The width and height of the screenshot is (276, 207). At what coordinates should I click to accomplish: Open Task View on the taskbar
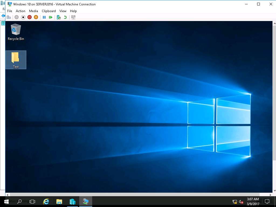(x=32, y=202)
